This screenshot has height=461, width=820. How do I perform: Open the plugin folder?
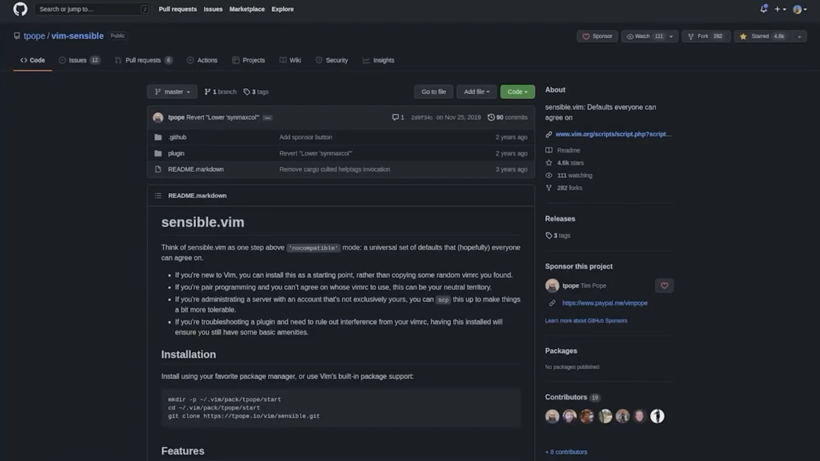click(x=176, y=153)
